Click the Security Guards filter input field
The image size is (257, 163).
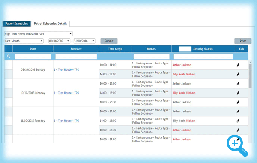point(203,57)
